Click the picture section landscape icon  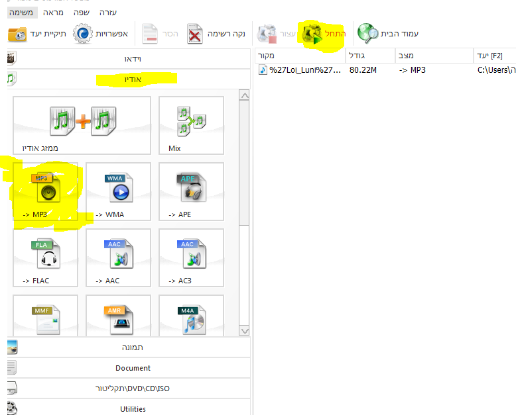coord(12,347)
